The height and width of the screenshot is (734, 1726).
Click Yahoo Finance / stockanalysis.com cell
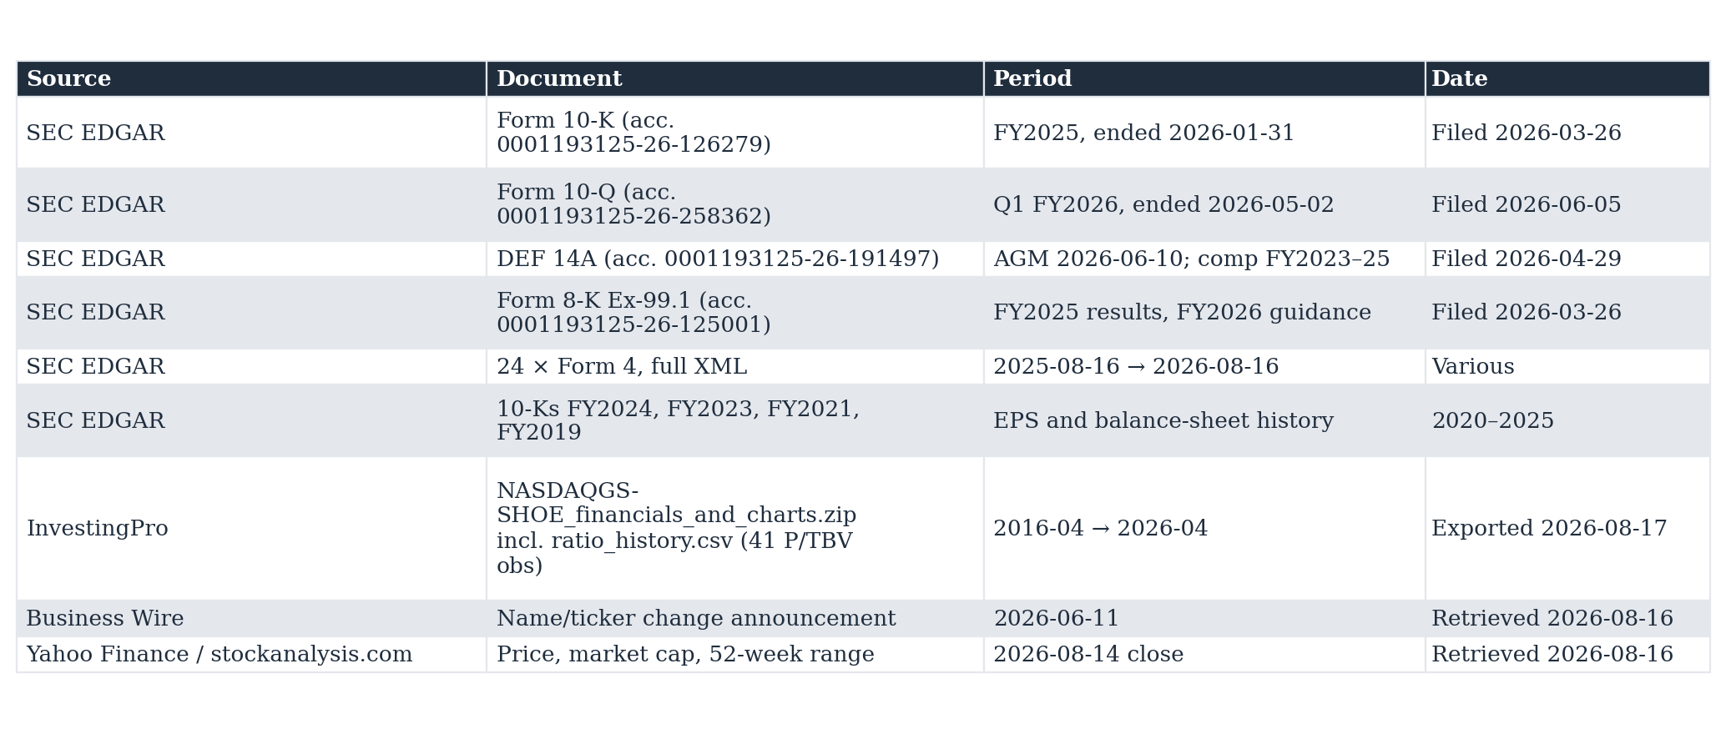click(x=251, y=655)
